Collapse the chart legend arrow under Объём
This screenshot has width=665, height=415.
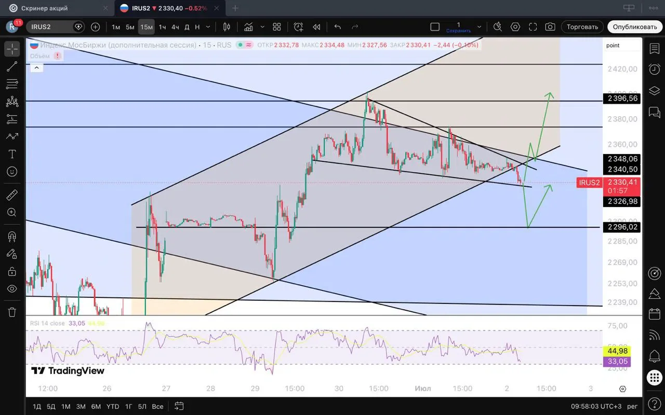coord(36,67)
